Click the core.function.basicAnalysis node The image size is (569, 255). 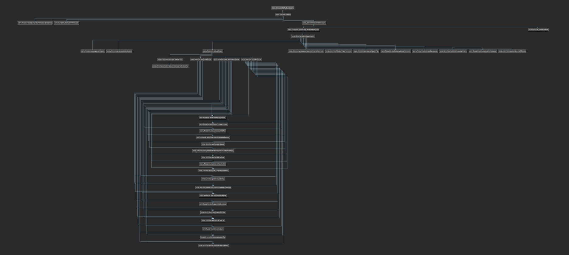[x=201, y=59]
